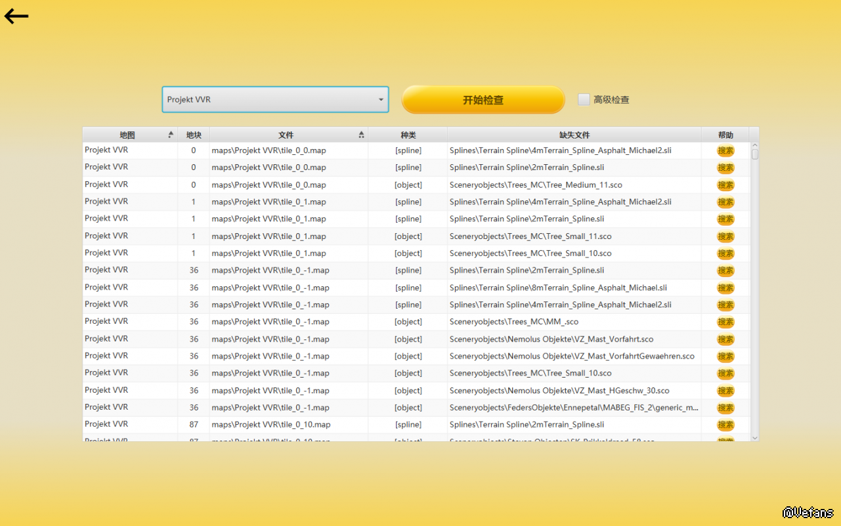Click search icon for MM_.sco row

pyautogui.click(x=725, y=322)
